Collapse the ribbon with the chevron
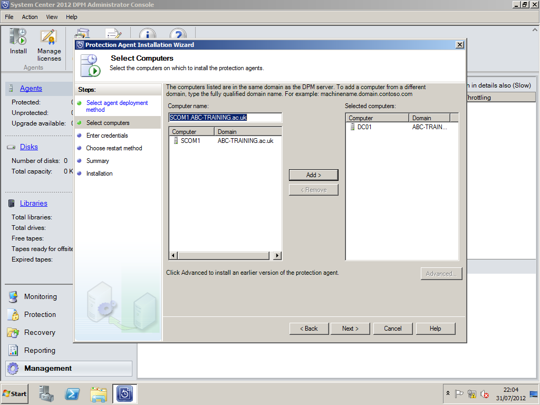 [535, 30]
